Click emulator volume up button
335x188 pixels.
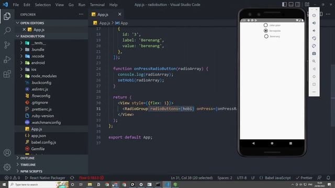point(314,23)
